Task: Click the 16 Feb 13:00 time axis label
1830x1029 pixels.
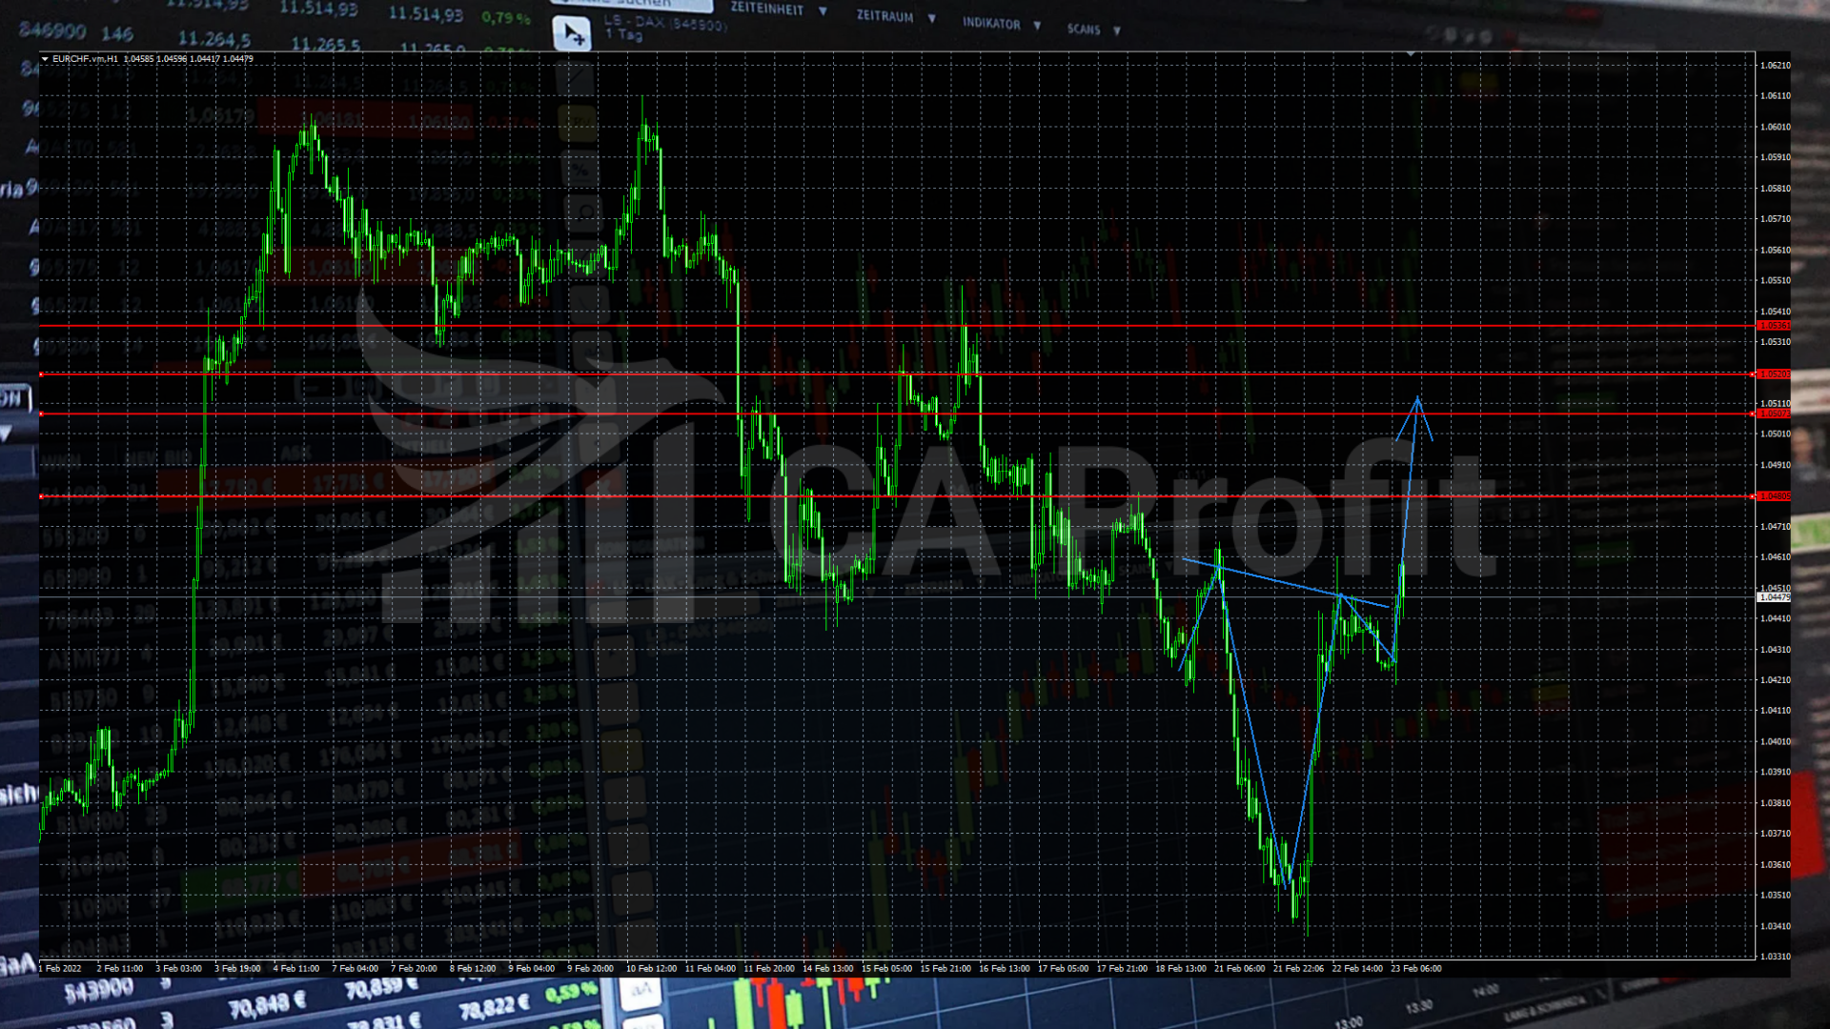Action: point(1005,969)
